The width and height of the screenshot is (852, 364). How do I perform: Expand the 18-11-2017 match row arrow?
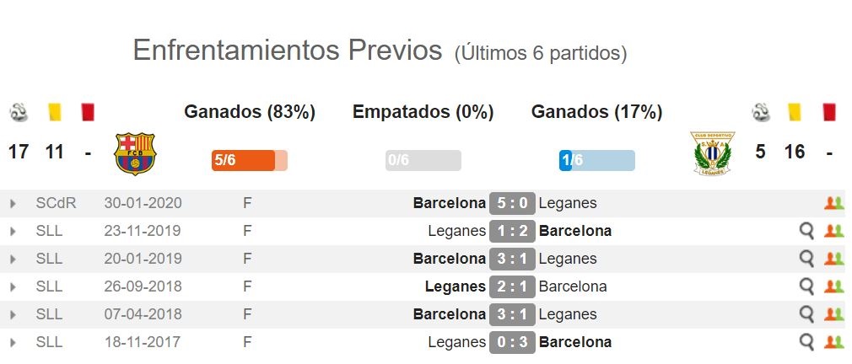[13, 342]
